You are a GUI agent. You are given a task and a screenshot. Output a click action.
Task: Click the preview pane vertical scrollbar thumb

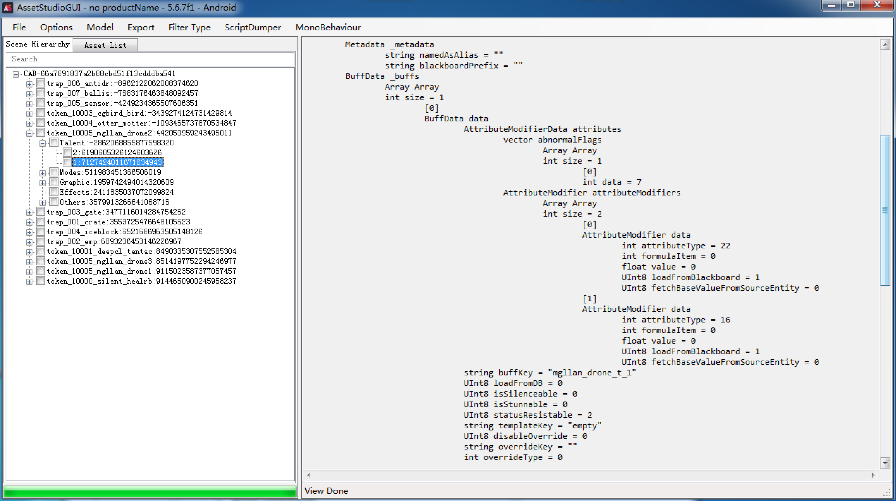[885, 210]
